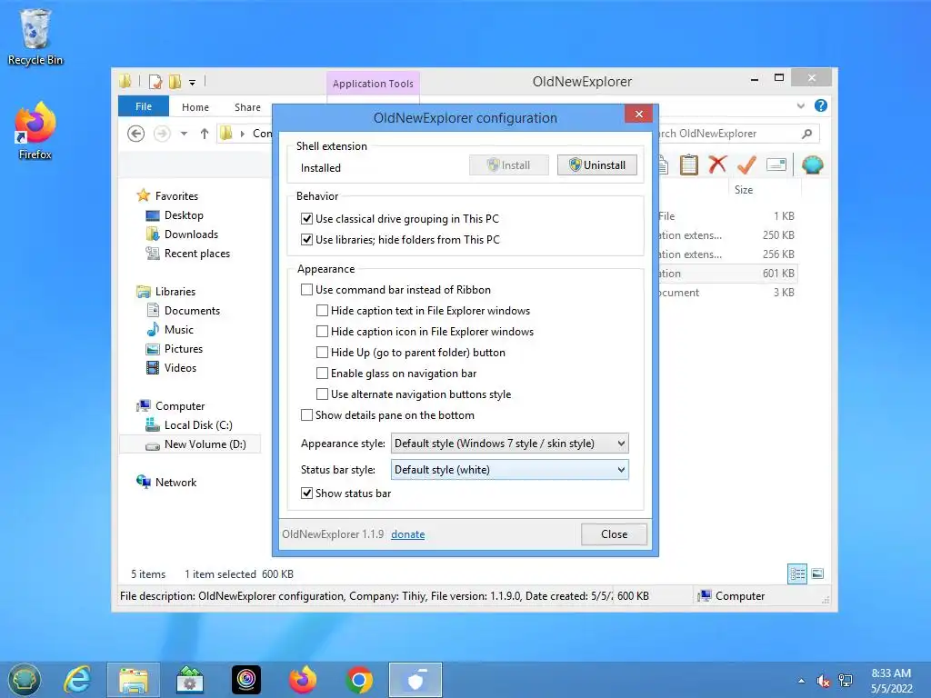Select the 601 KB file row
Image resolution: width=931 pixels, height=698 pixels.
(x=727, y=273)
